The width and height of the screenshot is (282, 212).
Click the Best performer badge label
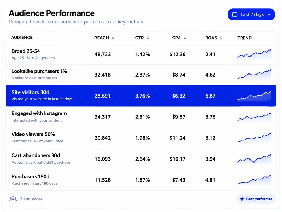[259, 199]
